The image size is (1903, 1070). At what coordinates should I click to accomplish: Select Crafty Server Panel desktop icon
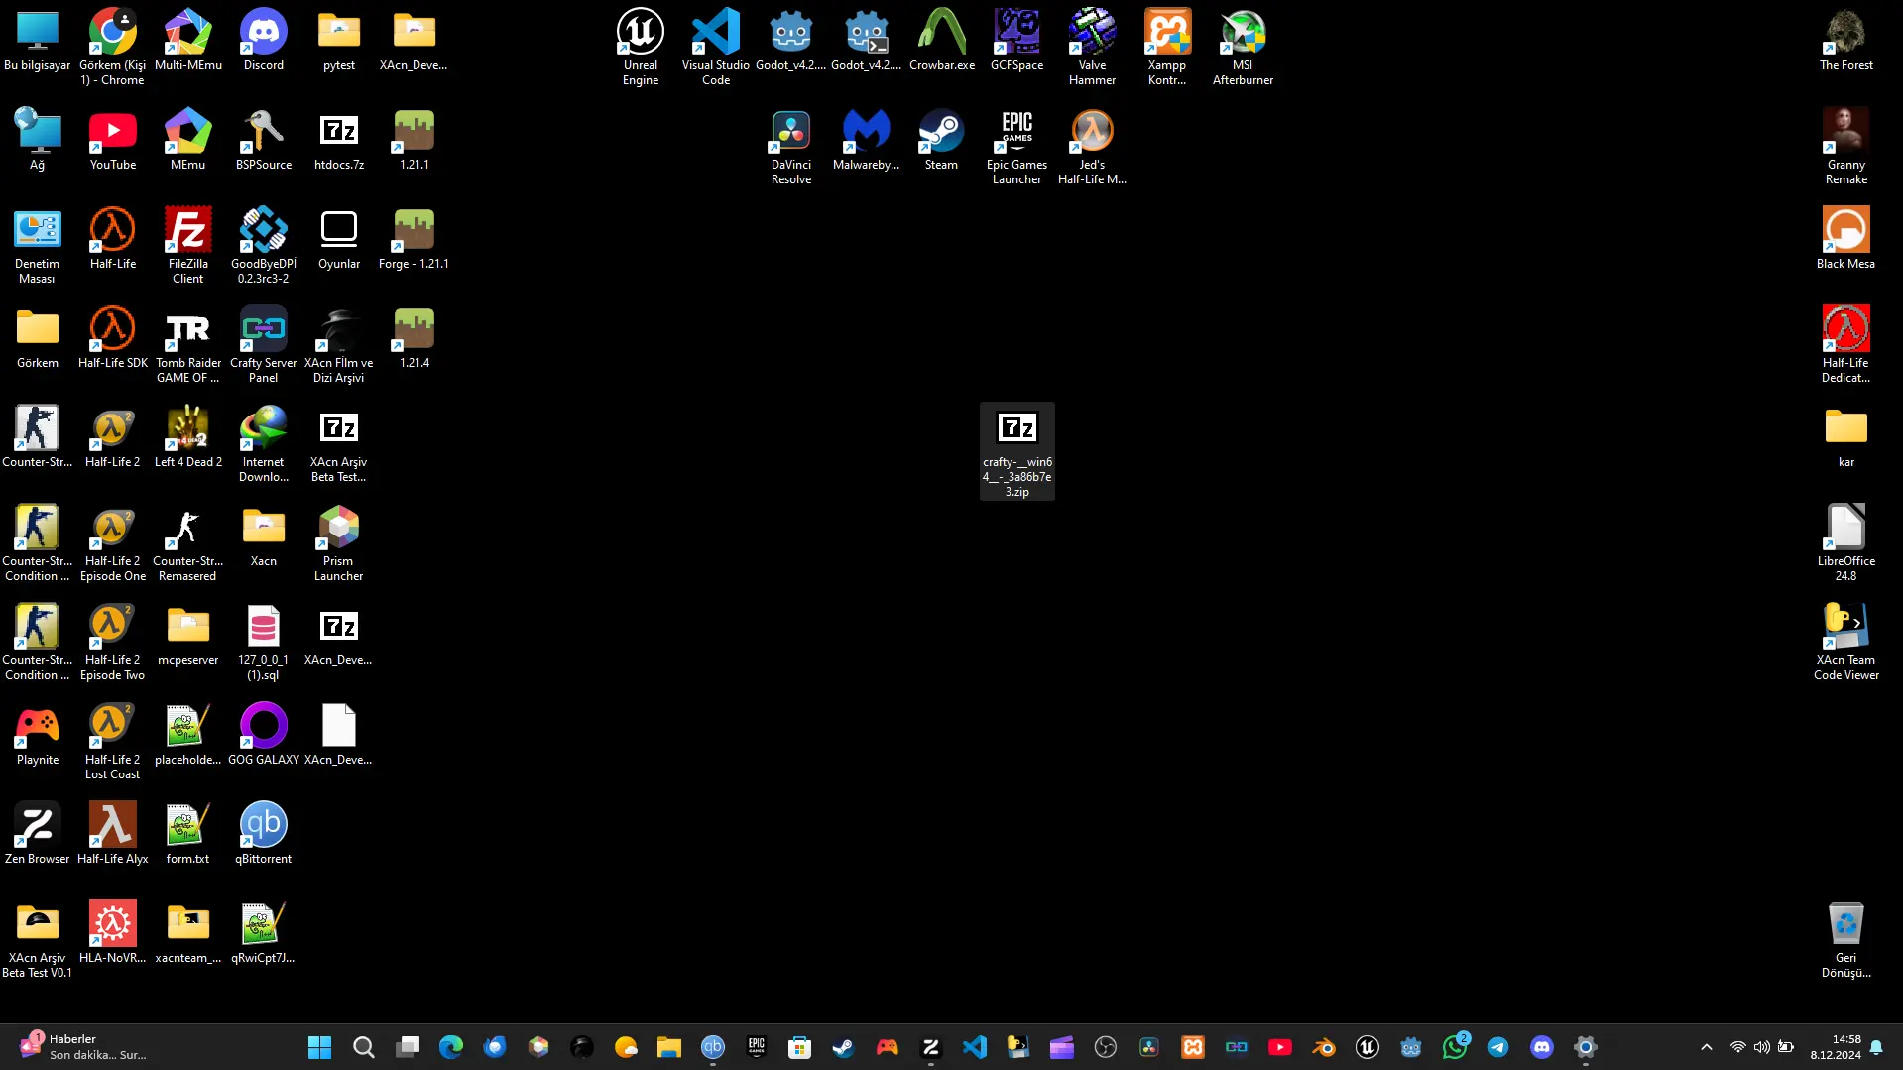tap(263, 344)
